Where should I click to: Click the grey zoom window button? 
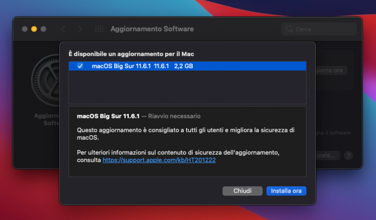[x=43, y=29]
